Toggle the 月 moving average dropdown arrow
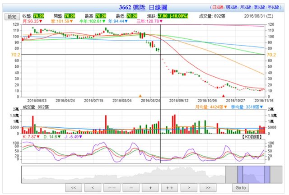Screen dimensions: 289x195 (41, 21)
